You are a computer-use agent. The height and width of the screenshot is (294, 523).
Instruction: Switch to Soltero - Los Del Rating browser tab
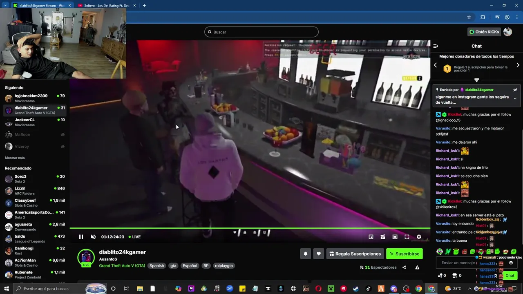(106, 6)
